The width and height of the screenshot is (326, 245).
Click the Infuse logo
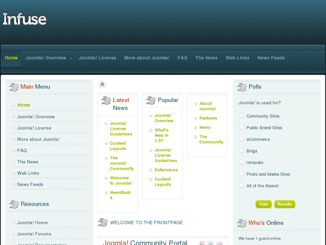pyautogui.click(x=24, y=19)
